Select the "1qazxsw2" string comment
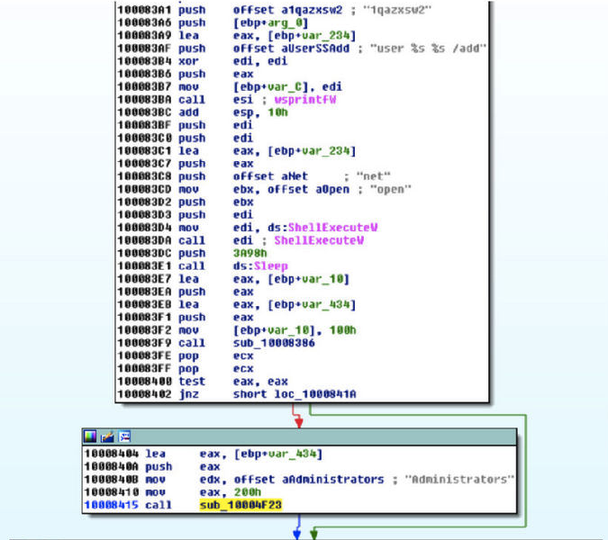The width and height of the screenshot is (608, 540). pyautogui.click(x=397, y=10)
